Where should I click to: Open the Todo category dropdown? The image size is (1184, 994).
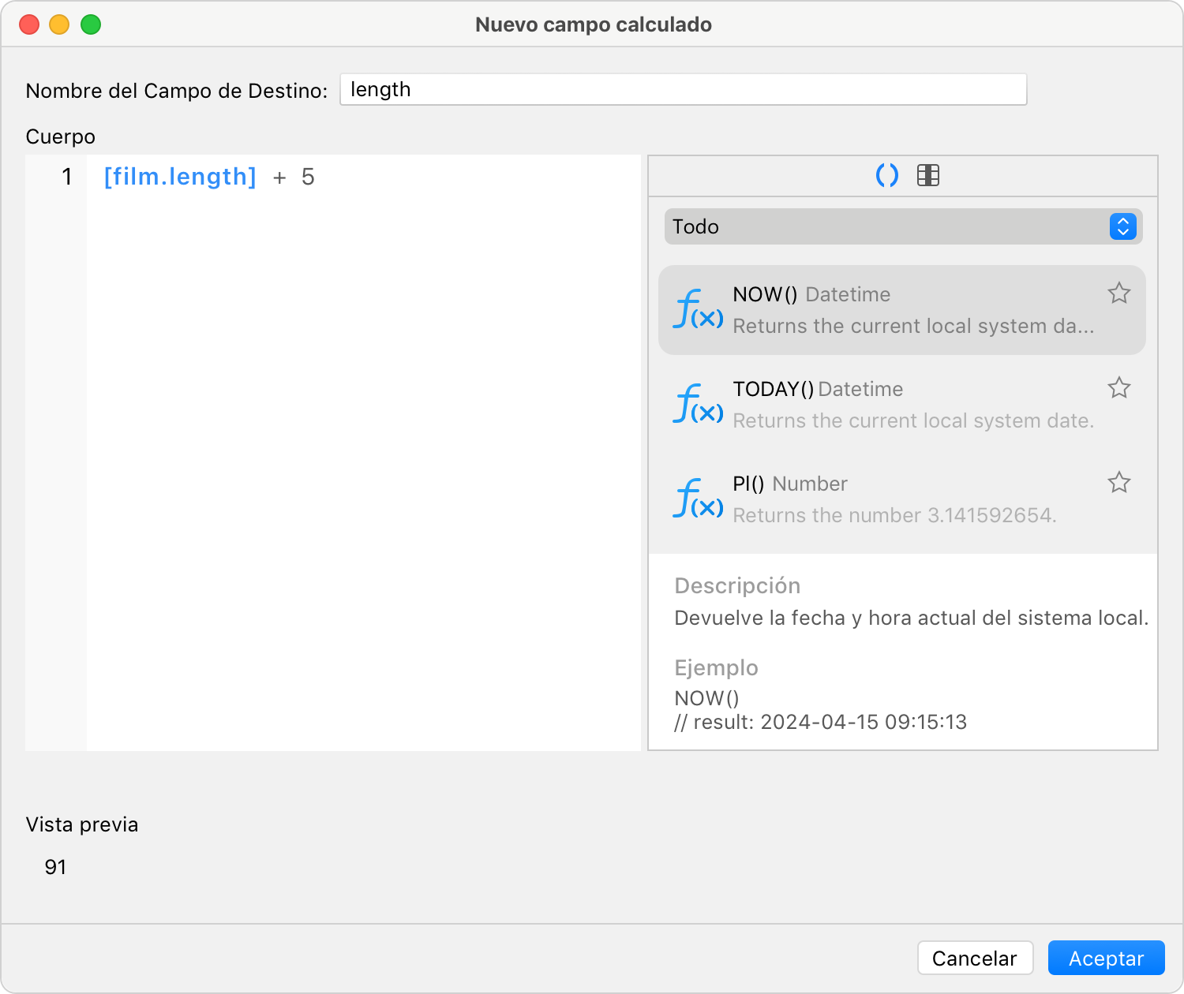[x=903, y=226]
